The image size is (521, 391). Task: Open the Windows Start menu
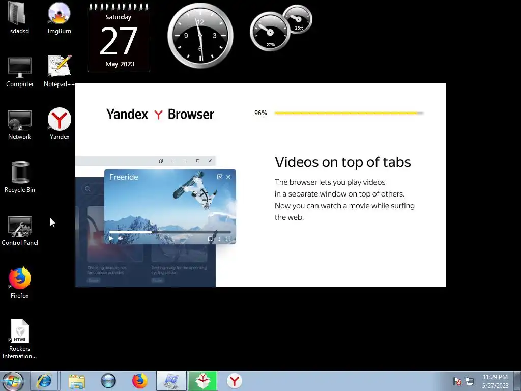click(13, 381)
